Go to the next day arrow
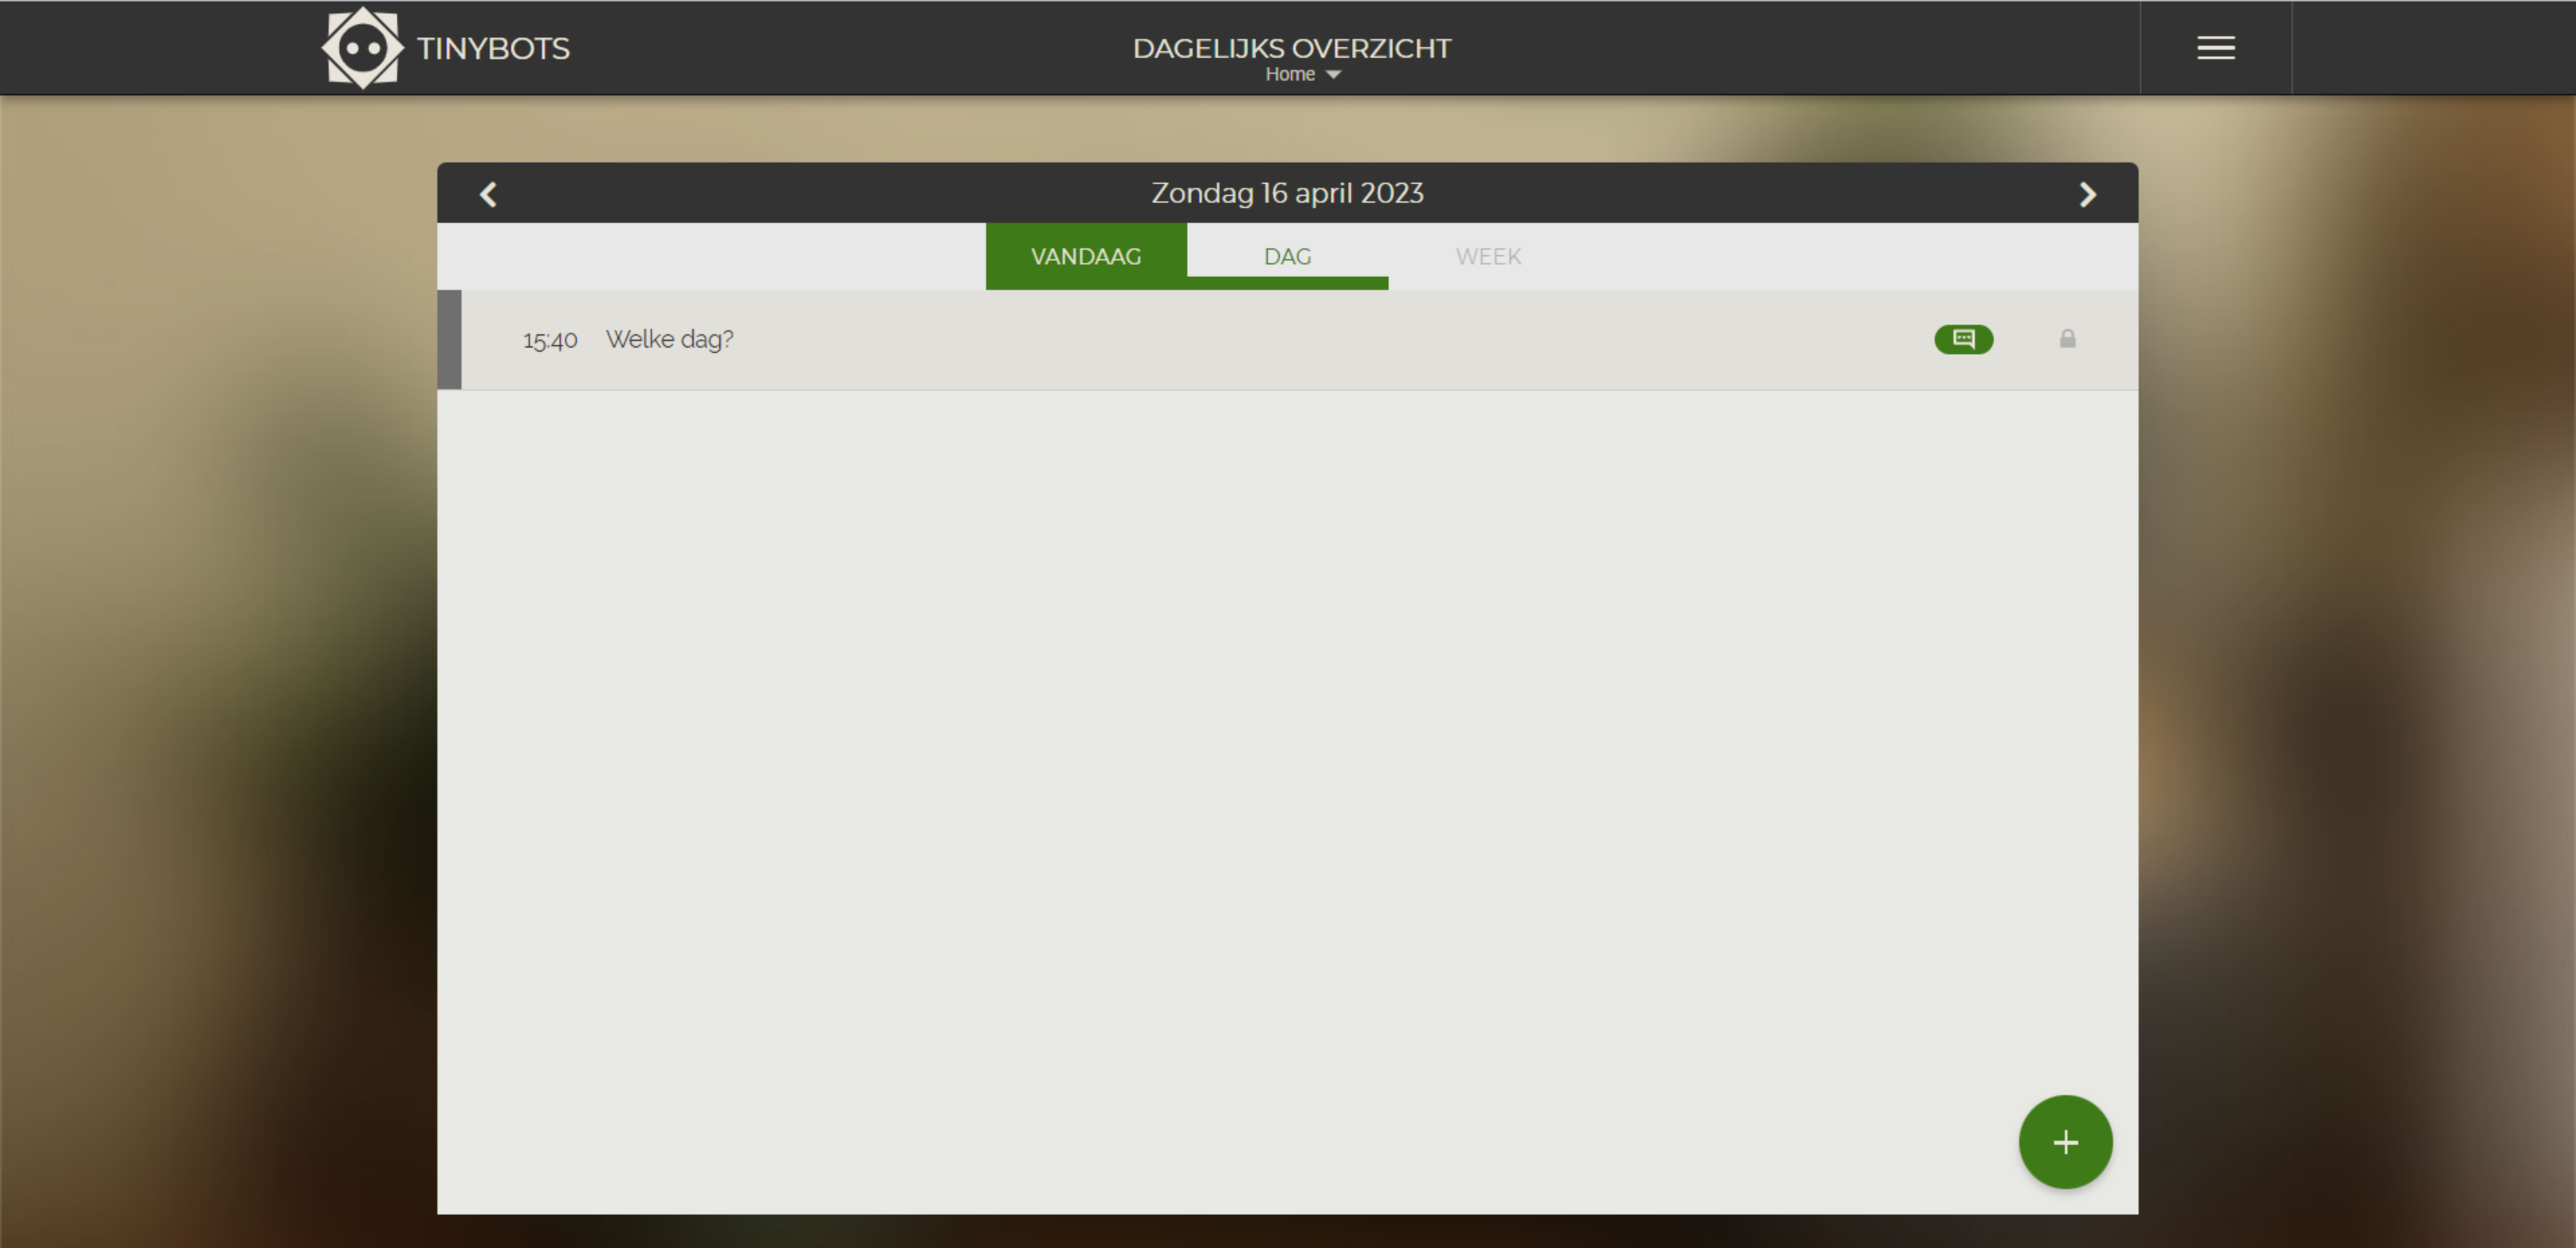Image resolution: width=2576 pixels, height=1248 pixels. pyautogui.click(x=2087, y=194)
